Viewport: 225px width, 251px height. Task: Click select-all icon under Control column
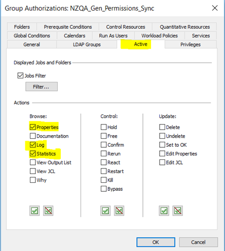coord(105,211)
